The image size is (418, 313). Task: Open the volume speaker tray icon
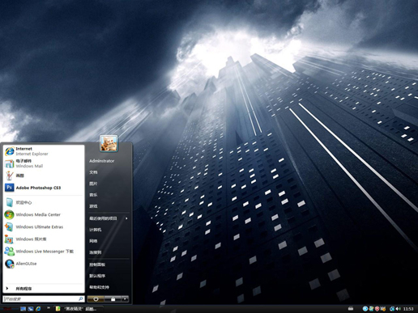(399, 309)
